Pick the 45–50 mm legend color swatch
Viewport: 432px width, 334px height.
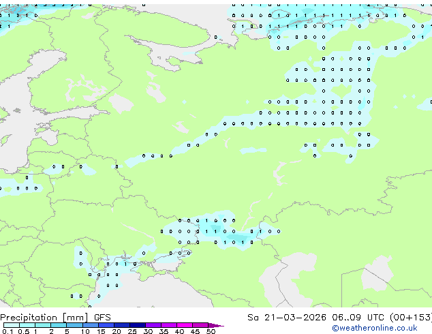pos(200,325)
